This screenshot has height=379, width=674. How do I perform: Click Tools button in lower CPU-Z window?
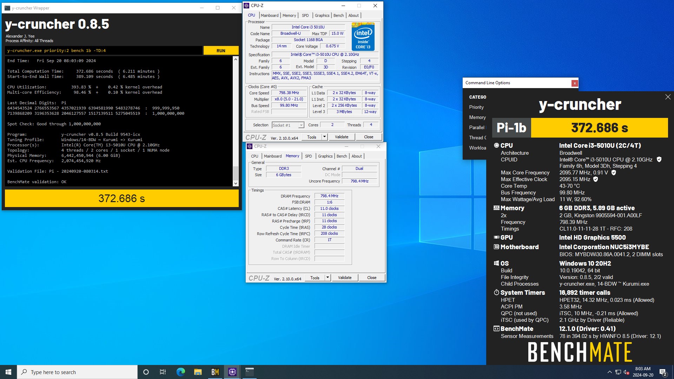pos(315,278)
